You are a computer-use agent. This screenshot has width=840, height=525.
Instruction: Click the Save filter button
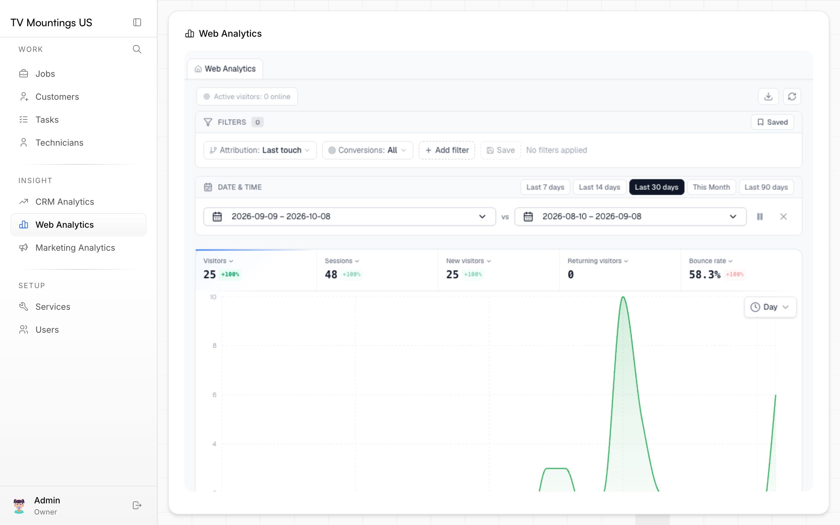coord(500,150)
